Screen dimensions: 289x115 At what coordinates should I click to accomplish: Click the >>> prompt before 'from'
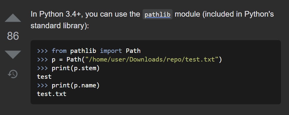[x=42, y=51]
